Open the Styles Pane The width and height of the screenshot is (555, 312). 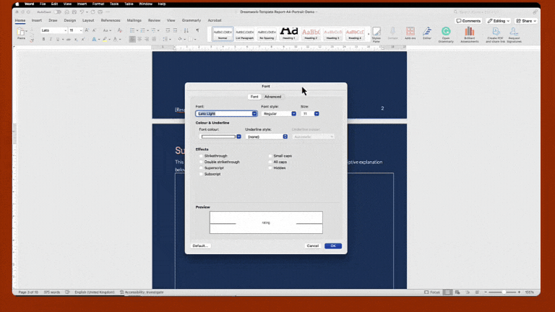click(x=376, y=34)
